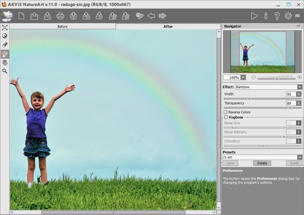The image size is (304, 215).
Task: Click the horizontal scrollbar left arrow
Action: tap(12, 212)
